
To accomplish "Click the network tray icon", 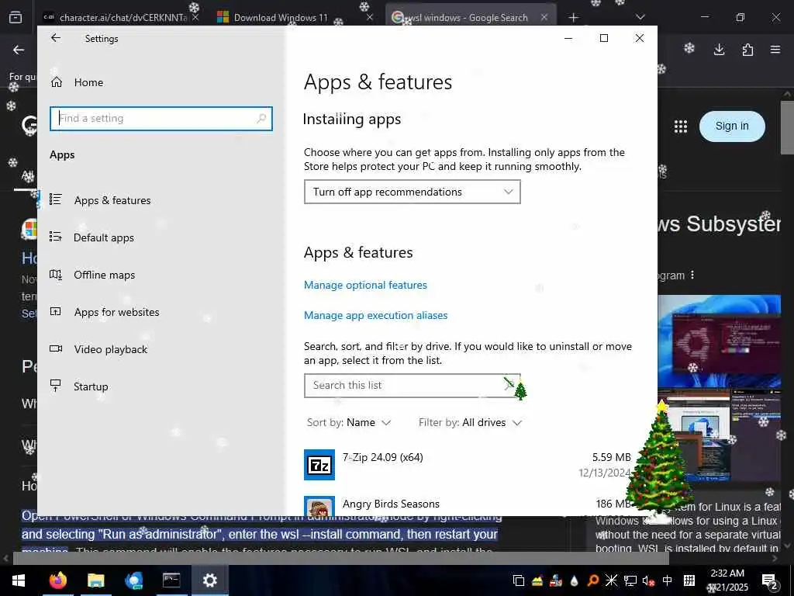I will point(630,580).
